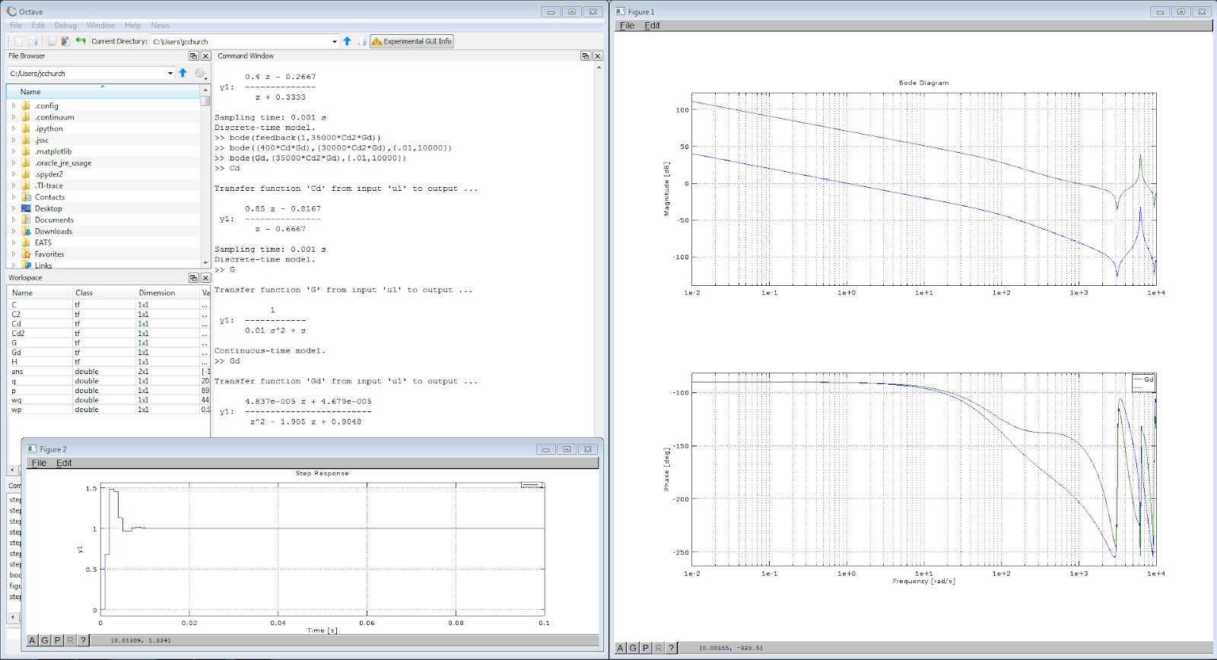The width and height of the screenshot is (1217, 660).
Task: Click File Browser parent directory arrow
Action: (183, 73)
